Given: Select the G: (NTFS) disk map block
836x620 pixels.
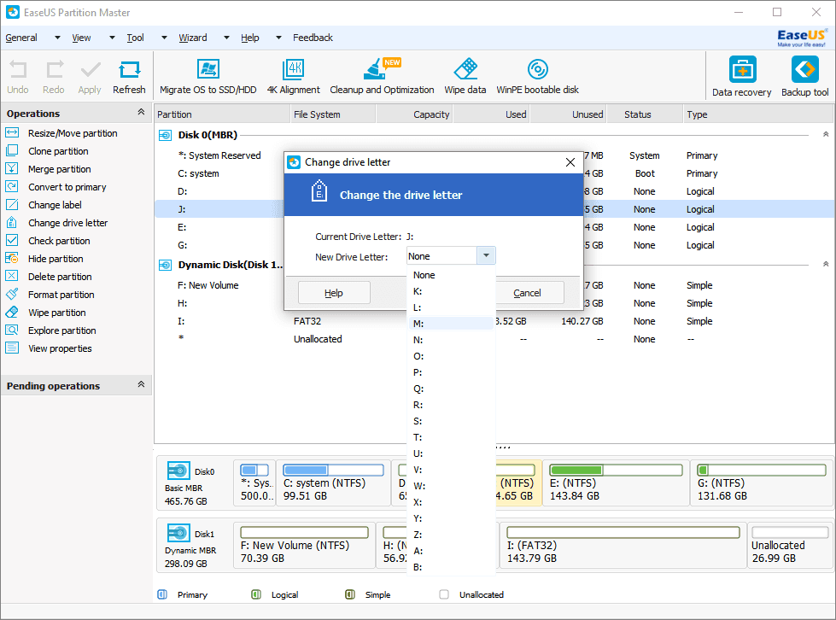Looking at the screenshot, I should tap(762, 483).
